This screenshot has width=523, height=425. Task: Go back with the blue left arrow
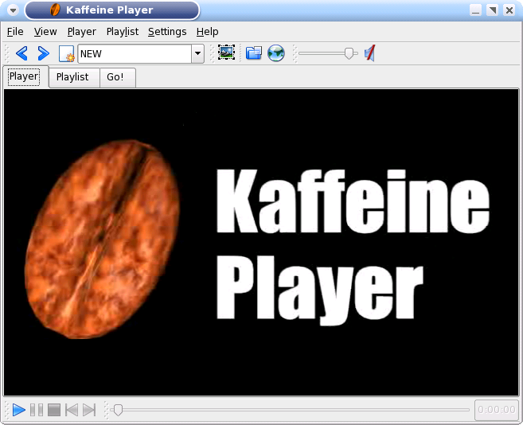click(21, 53)
